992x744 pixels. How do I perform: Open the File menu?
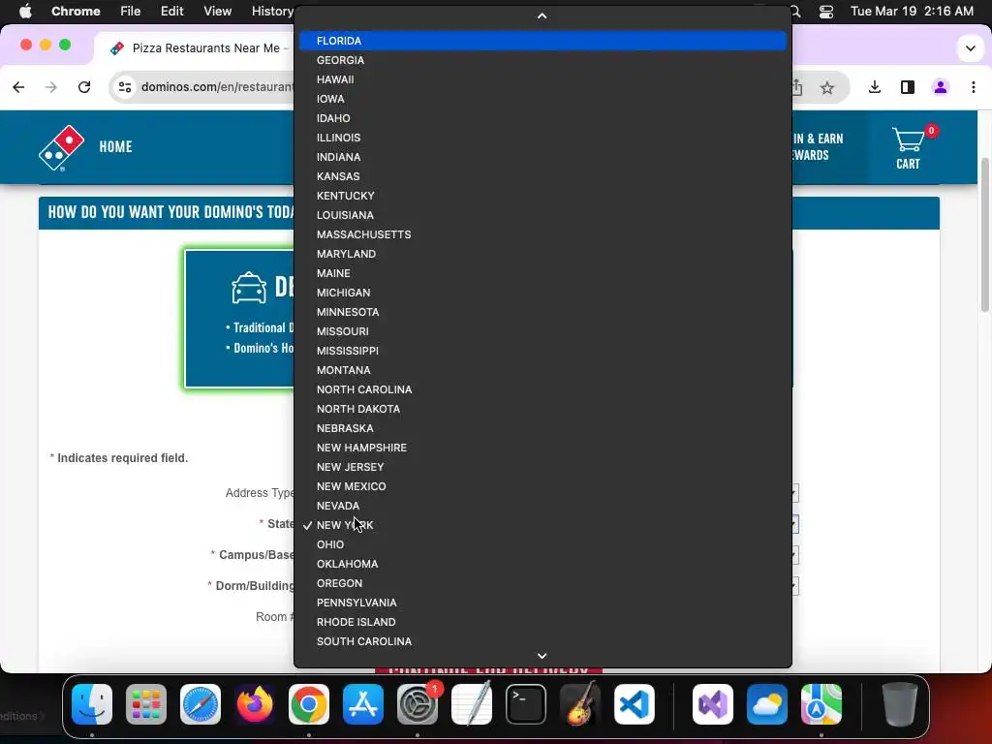tap(131, 11)
